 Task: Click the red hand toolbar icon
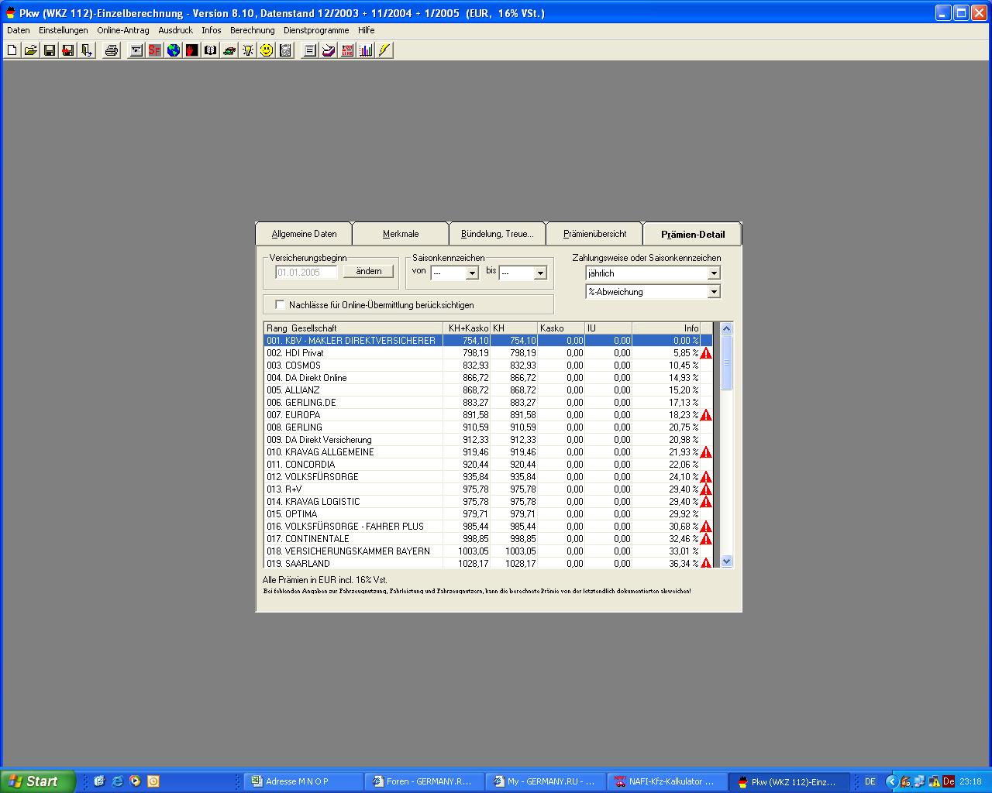(192, 50)
